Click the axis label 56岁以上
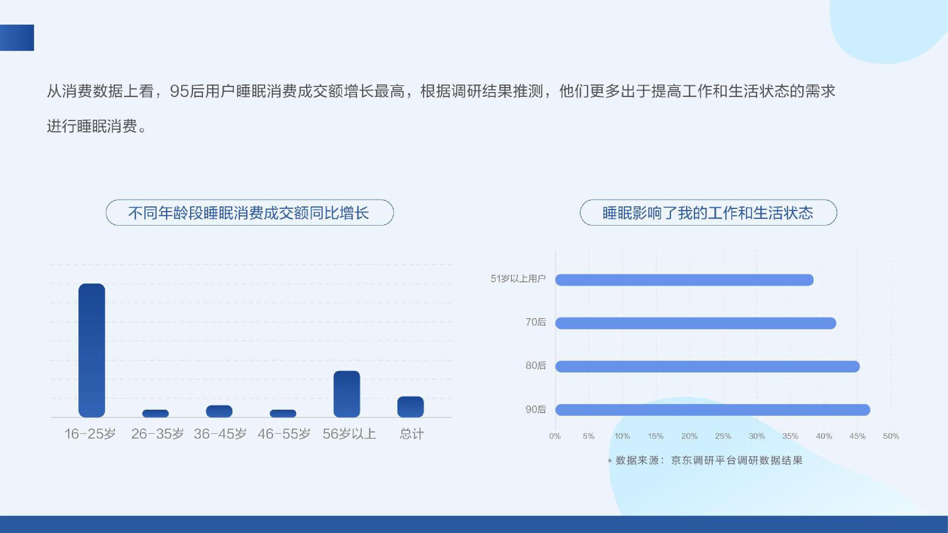The width and height of the screenshot is (948, 533). [x=349, y=434]
